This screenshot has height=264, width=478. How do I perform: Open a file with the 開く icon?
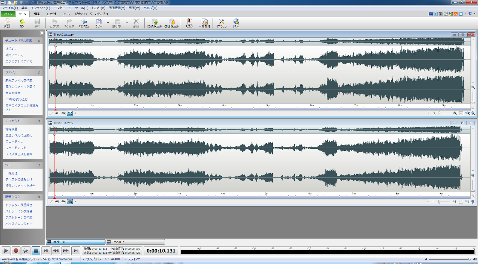pyautogui.click(x=22, y=23)
